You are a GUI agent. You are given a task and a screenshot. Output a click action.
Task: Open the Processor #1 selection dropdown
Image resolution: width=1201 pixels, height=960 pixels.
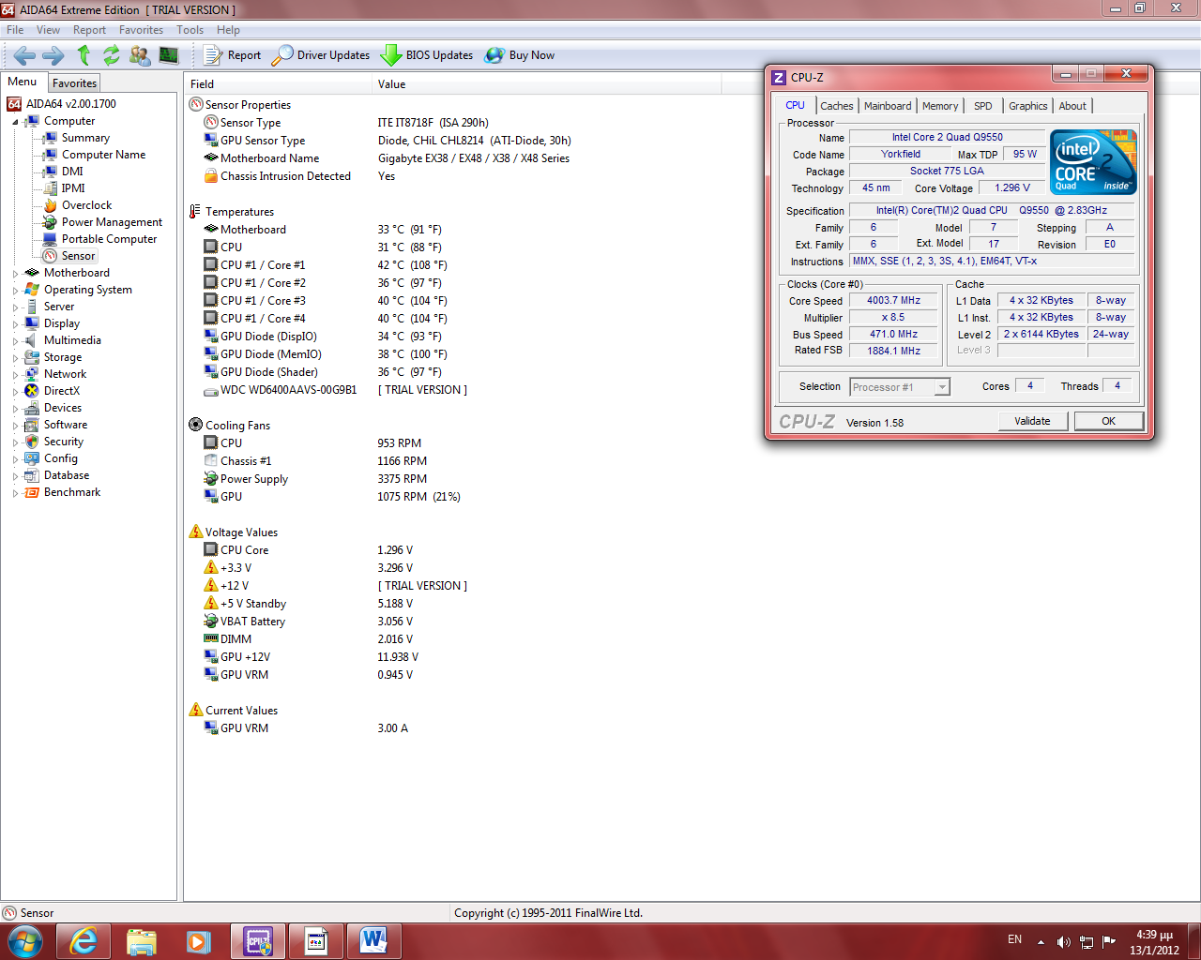tap(900, 387)
